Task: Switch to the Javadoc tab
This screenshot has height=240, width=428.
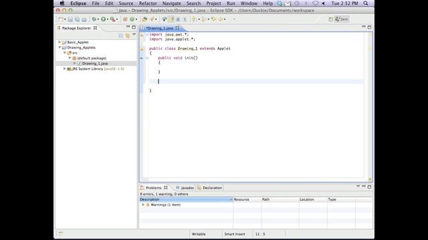Action: click(185, 188)
